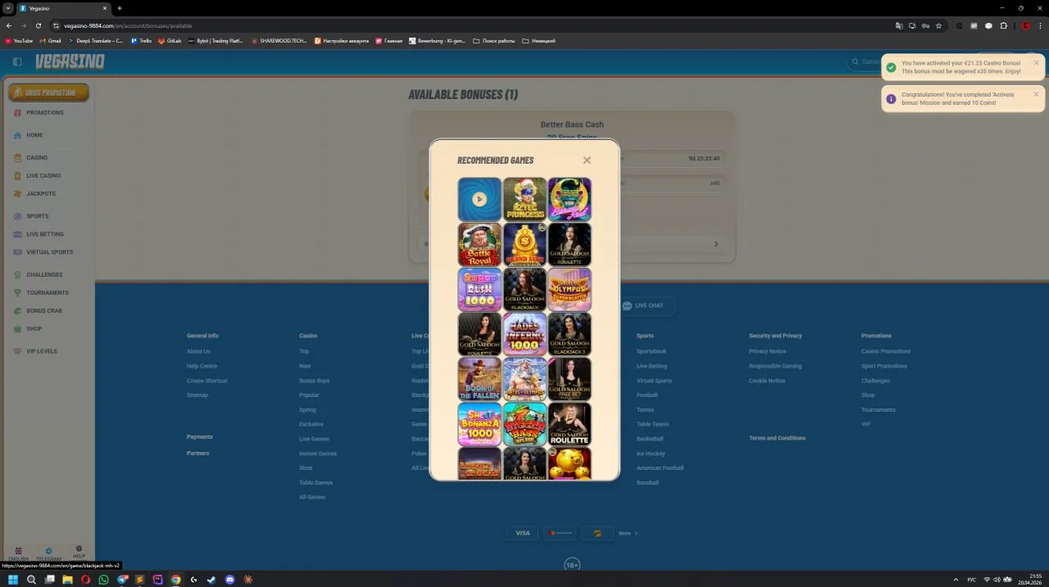Open the Live Chat button
The image size is (1049, 587).
(x=643, y=306)
